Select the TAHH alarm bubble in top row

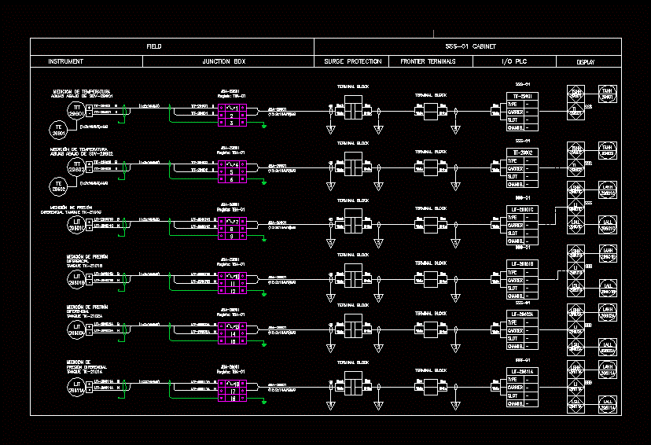tap(607, 94)
